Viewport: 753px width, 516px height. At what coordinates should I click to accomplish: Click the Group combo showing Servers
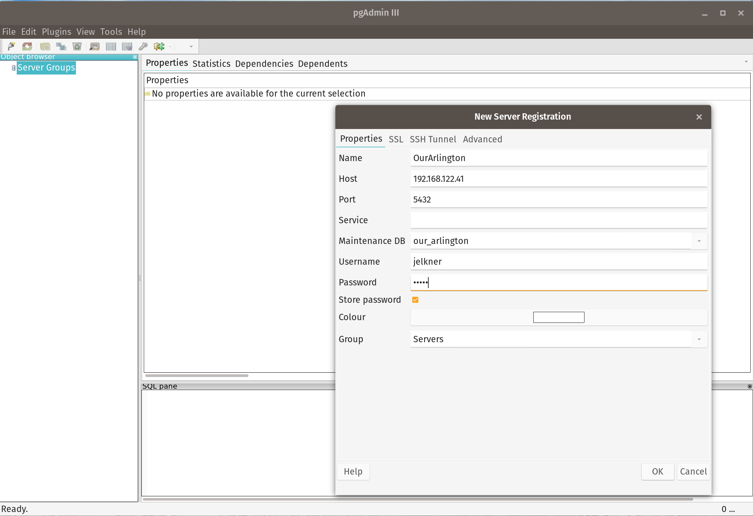pyautogui.click(x=550, y=339)
